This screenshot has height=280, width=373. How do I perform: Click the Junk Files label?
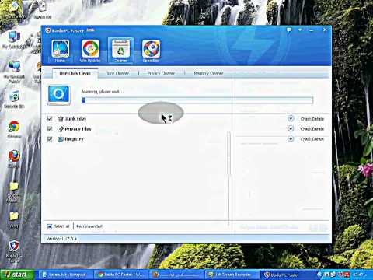coord(75,119)
